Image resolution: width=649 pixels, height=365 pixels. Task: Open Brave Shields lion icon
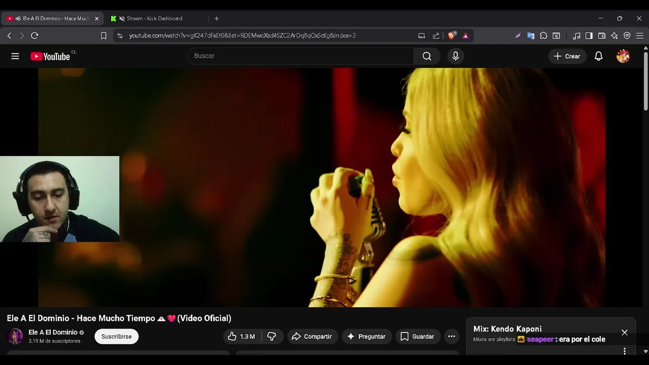(x=451, y=35)
